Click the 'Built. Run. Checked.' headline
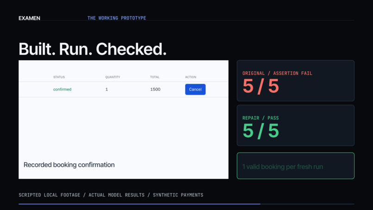The width and height of the screenshot is (373, 210). pos(93,49)
